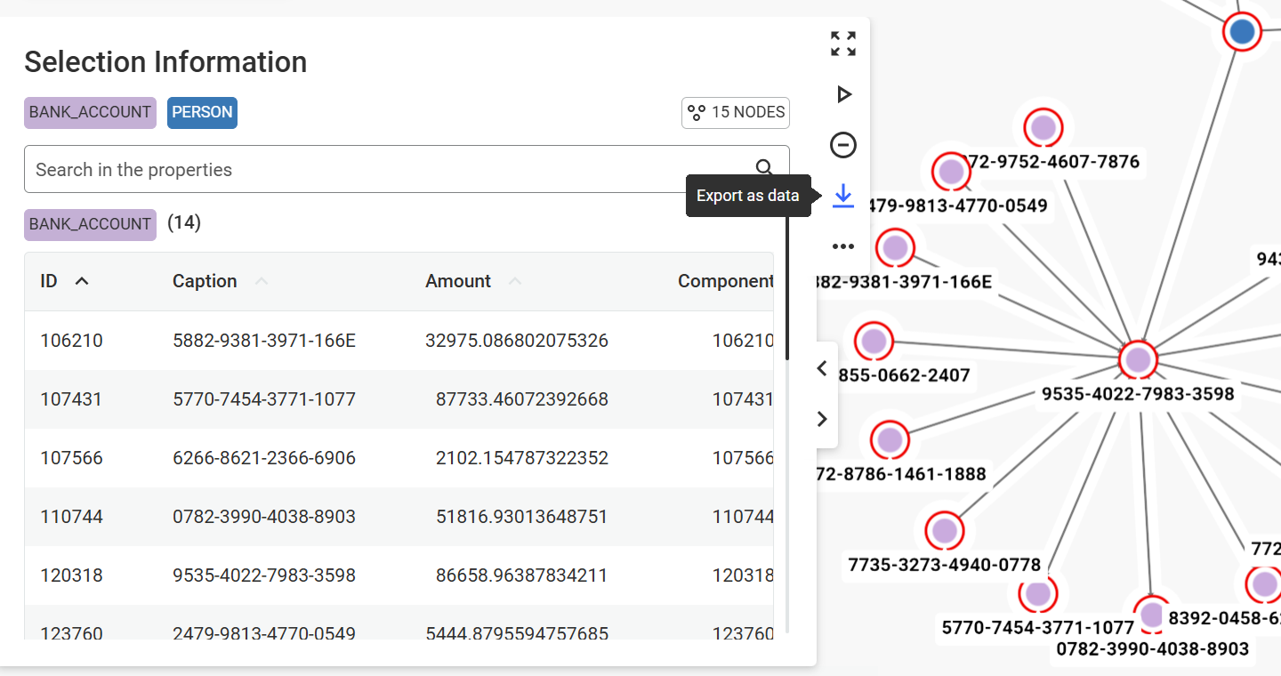Click the circled minus icon
Viewport: 1281px width, 676px height.
click(842, 145)
